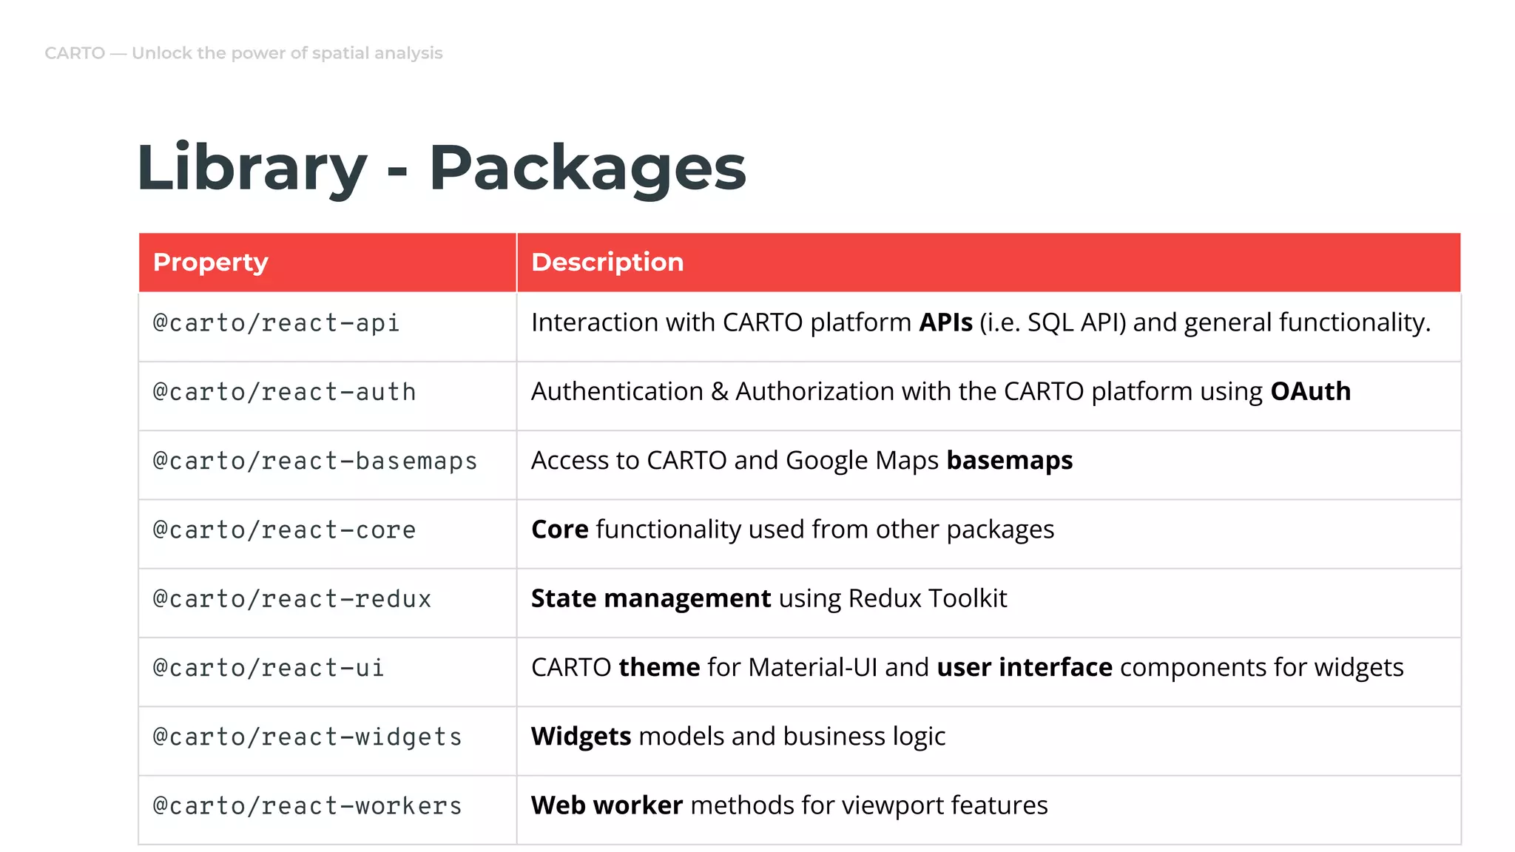Click the 'Access to CARTO and Google Maps basemaps' text

point(802,461)
